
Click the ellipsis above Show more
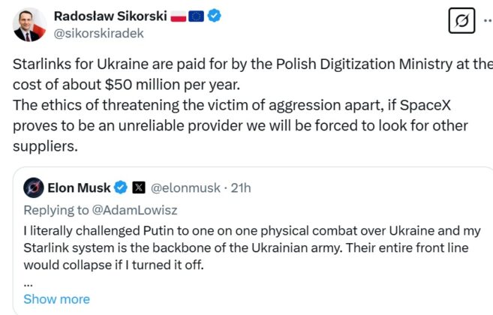28,283
